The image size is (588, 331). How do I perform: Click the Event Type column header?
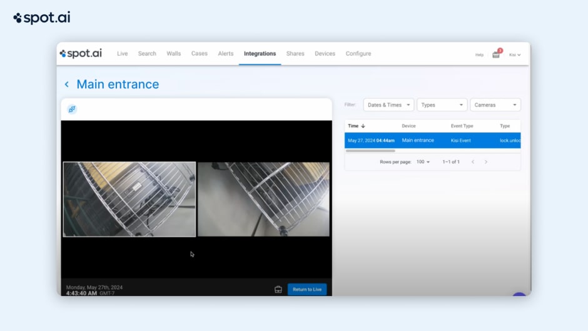462,126
